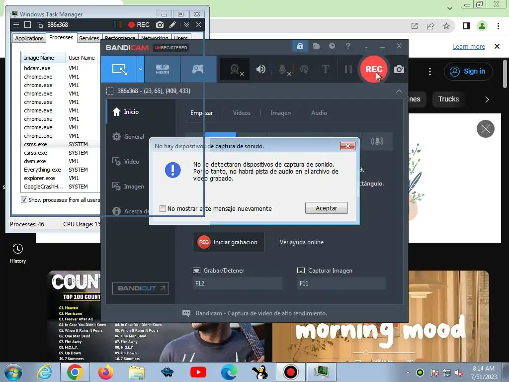
Task: Uncheck Show processes from all users
Action: tap(24, 200)
